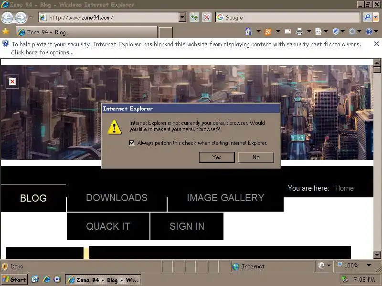
Task: Click the Show Desktop quick launch icon
Action: coord(35,279)
